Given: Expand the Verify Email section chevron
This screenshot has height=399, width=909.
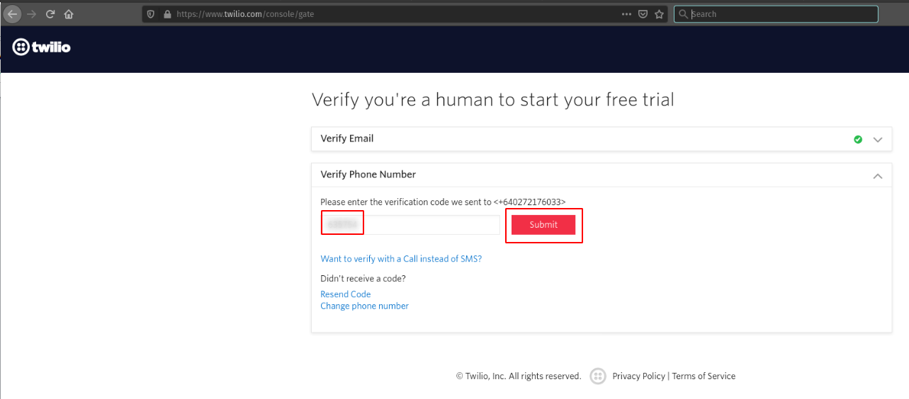Looking at the screenshot, I should pos(878,139).
